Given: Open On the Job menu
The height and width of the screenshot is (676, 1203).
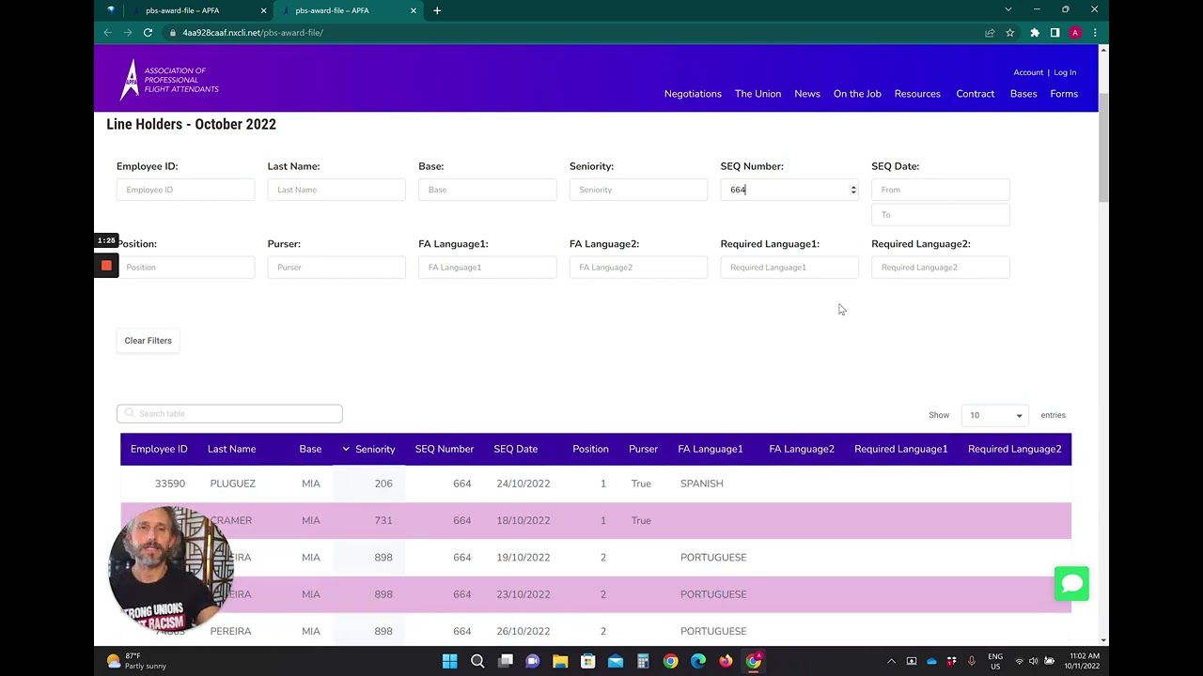Looking at the screenshot, I should pyautogui.click(x=857, y=94).
